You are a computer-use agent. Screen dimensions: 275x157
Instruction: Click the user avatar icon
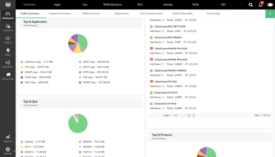[x=8, y=4]
